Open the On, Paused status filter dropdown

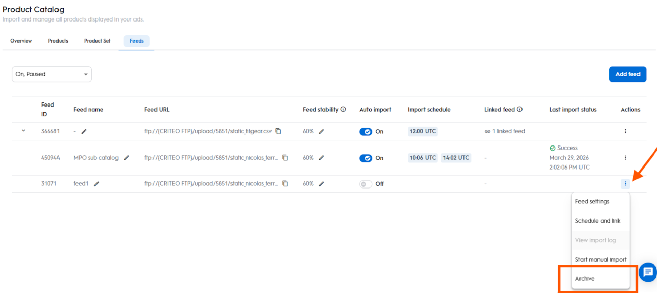pyautogui.click(x=52, y=74)
